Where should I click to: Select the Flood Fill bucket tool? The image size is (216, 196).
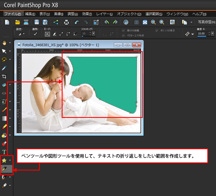4,135
